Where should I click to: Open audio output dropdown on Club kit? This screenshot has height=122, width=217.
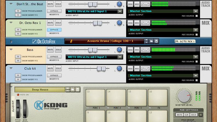coord(196,76)
